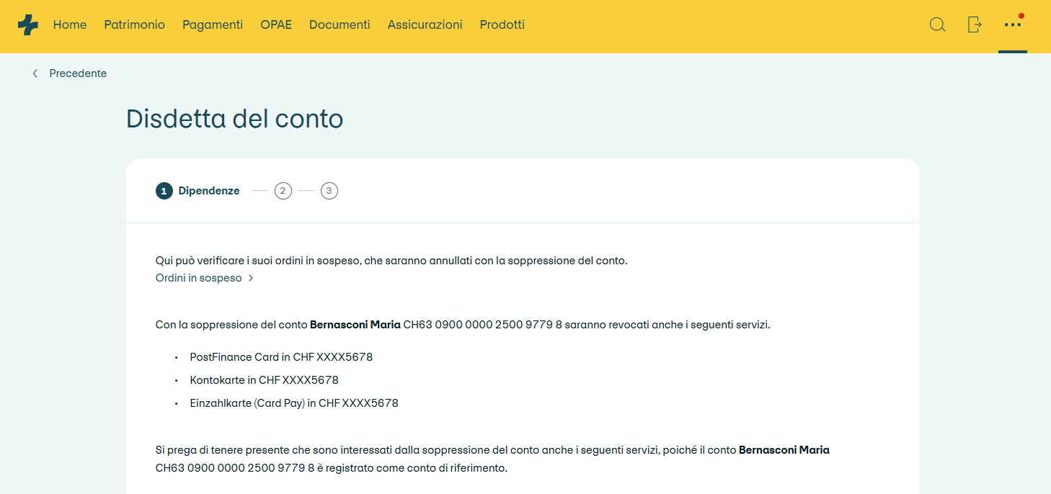Click PostFinance Card in CHF XXXX5678
1051x494 pixels.
click(x=281, y=357)
